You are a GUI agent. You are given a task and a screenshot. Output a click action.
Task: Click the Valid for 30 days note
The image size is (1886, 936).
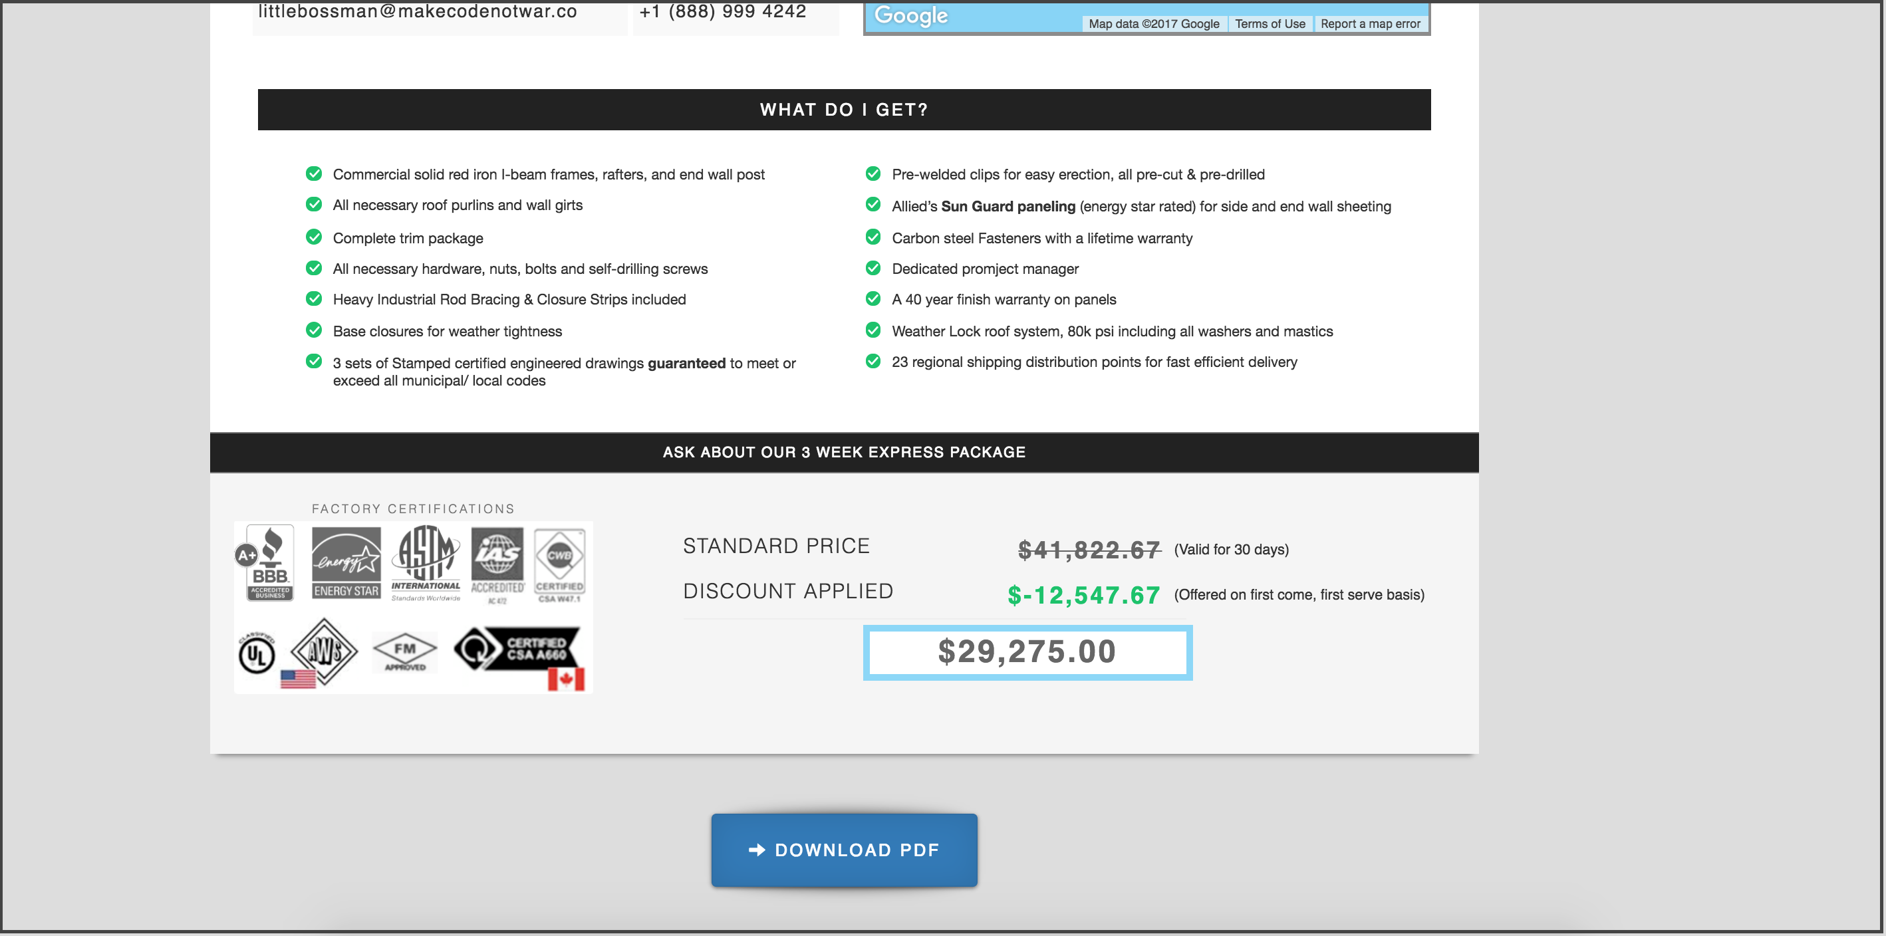1232,550
